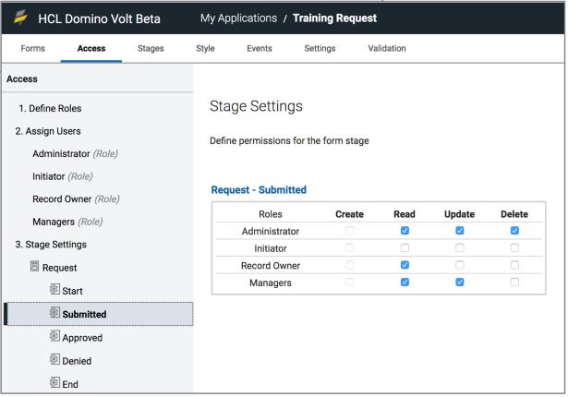Click the Request form icon in tree
The height and width of the screenshot is (397, 568).
tap(34, 266)
